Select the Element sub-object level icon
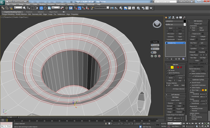This screenshot has width=210, height=128. (181, 67)
